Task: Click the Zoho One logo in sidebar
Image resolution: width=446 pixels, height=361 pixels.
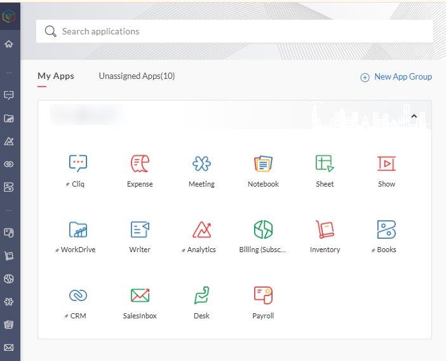Action: point(9,16)
